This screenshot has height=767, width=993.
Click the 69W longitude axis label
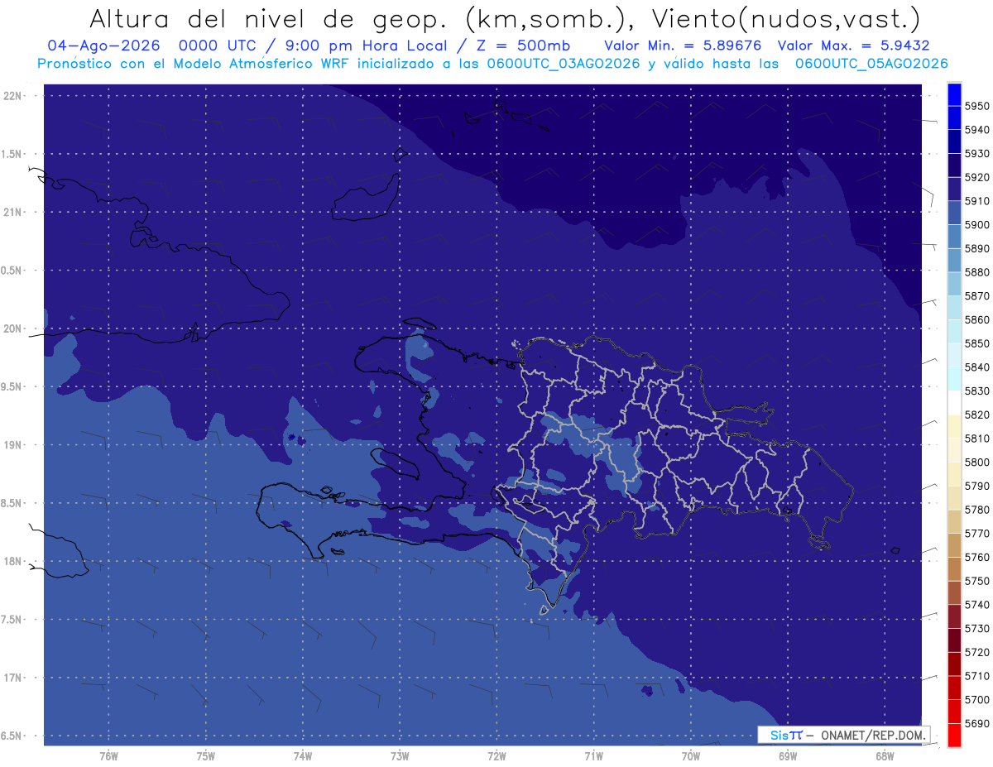[x=788, y=756]
